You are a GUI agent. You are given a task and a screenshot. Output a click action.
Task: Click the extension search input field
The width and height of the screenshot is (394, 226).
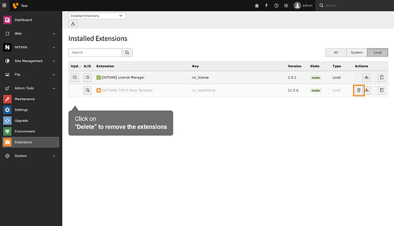click(95, 52)
